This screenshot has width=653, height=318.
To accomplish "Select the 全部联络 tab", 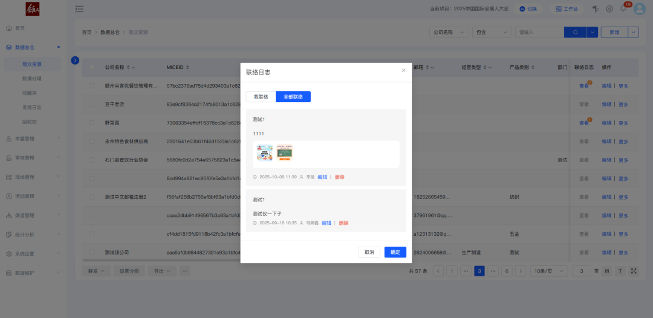I will click(293, 97).
